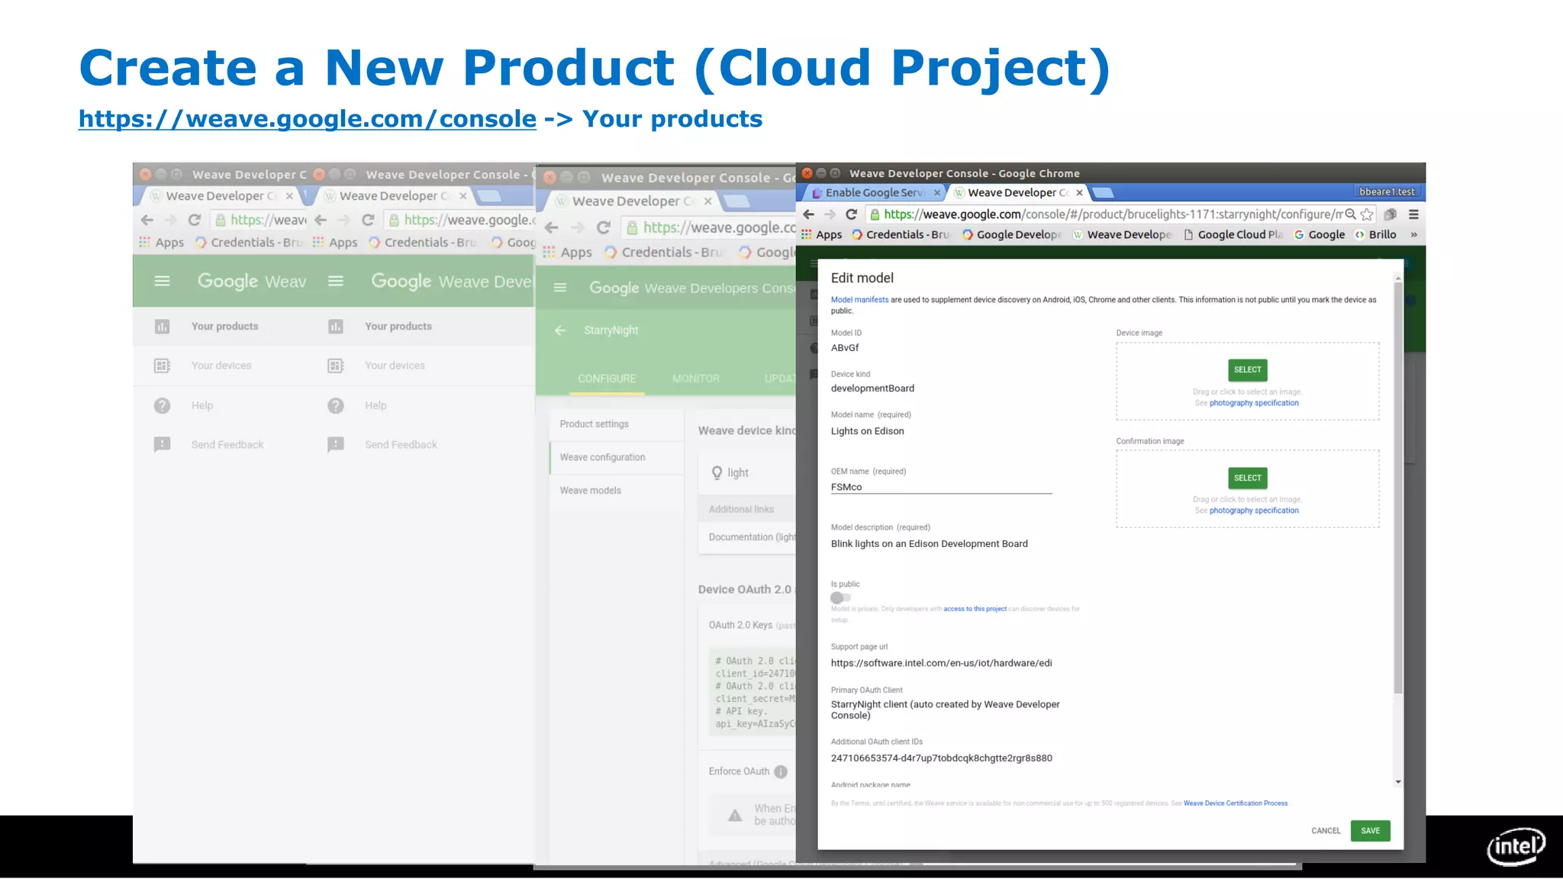Click the light device kind bulb icon
Image resolution: width=1563 pixels, height=879 pixels.
pyautogui.click(x=717, y=473)
